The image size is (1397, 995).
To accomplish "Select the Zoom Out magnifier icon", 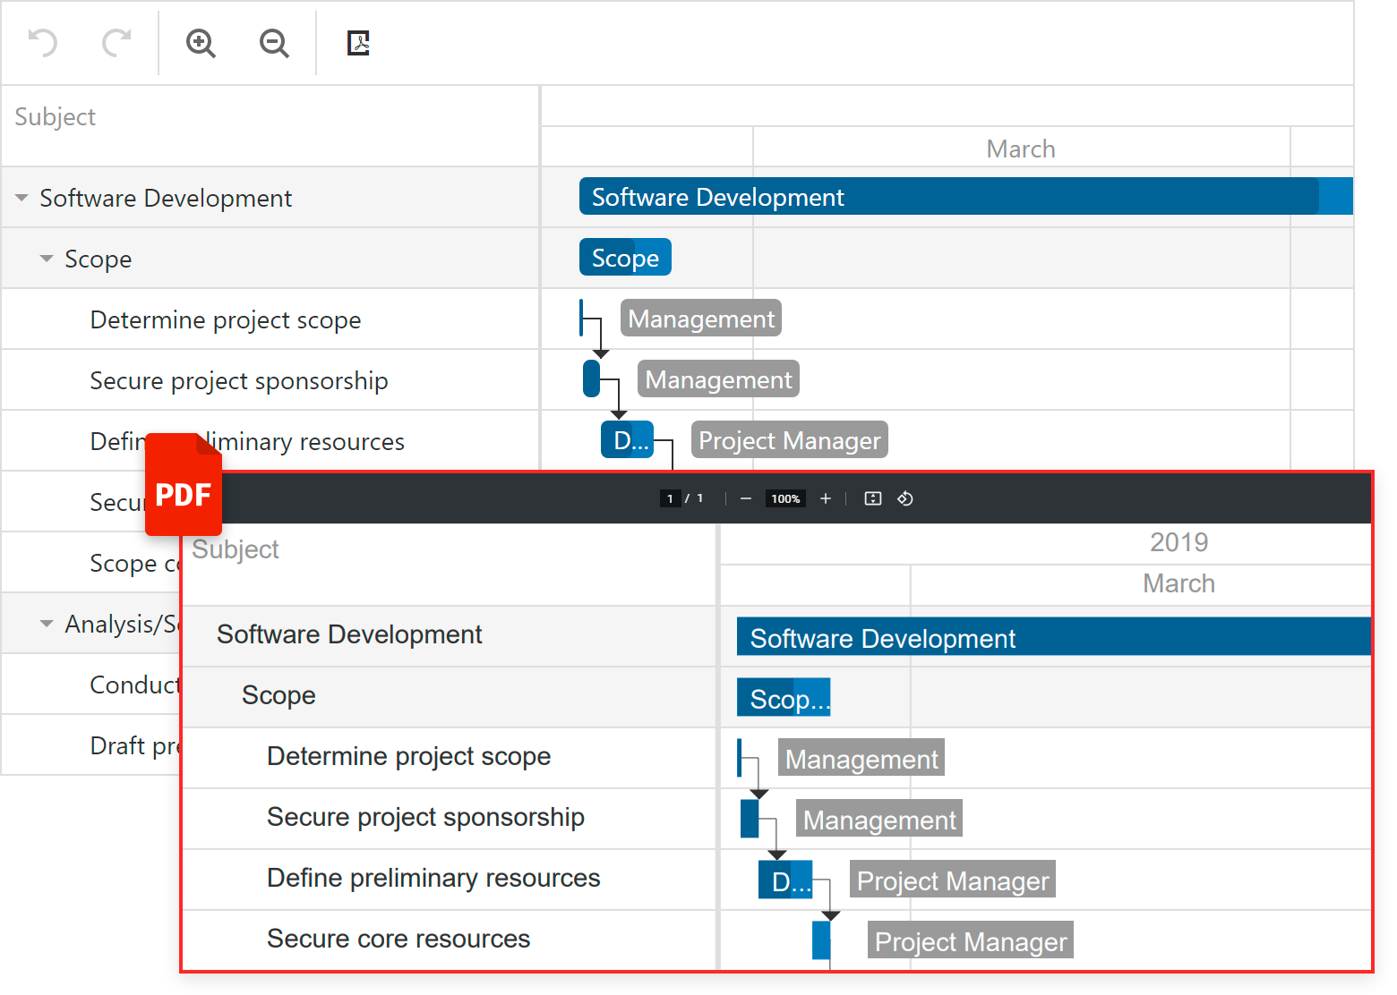I will [274, 42].
